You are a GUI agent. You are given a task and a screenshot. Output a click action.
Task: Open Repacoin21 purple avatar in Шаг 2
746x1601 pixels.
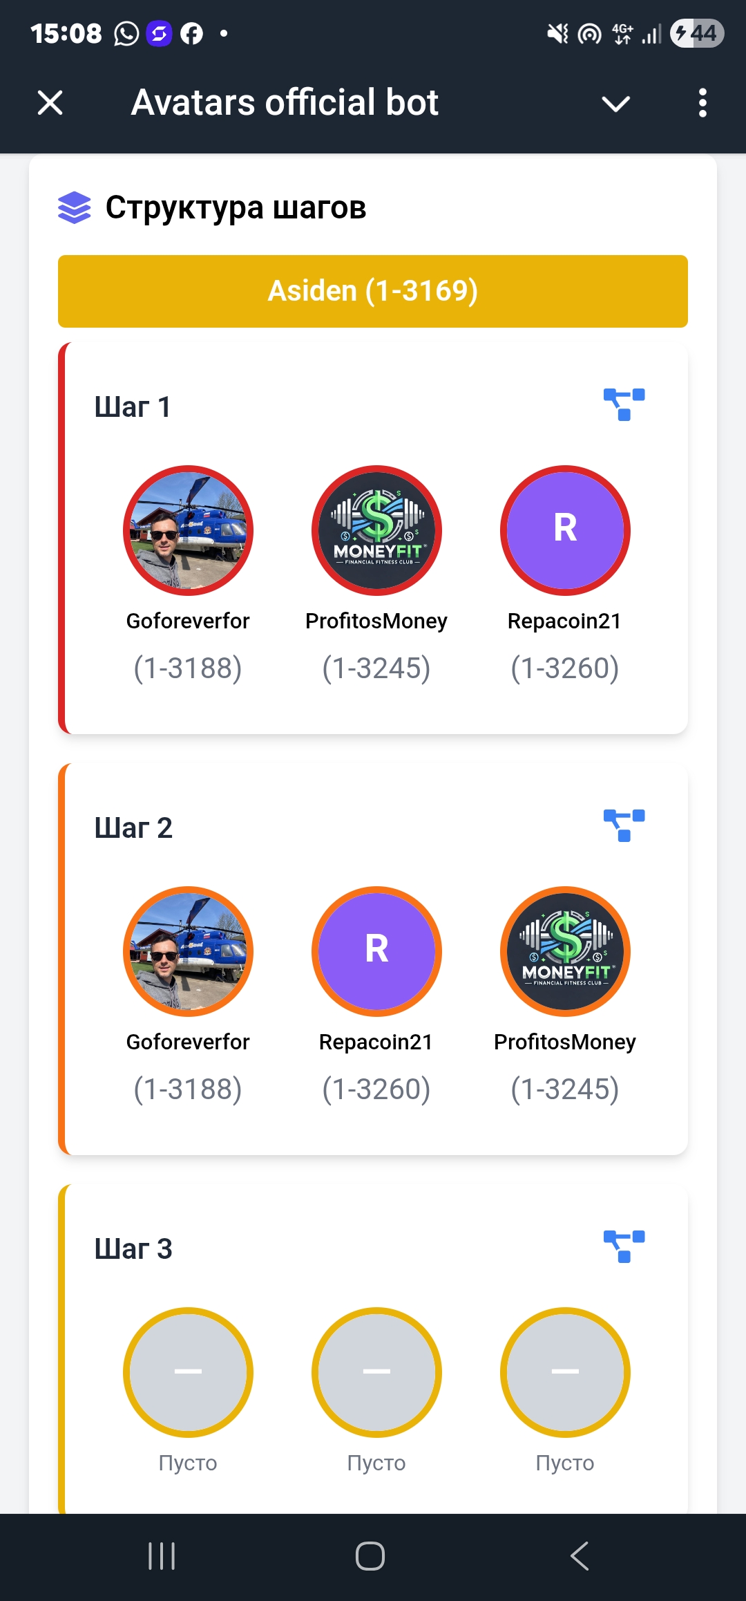click(376, 951)
